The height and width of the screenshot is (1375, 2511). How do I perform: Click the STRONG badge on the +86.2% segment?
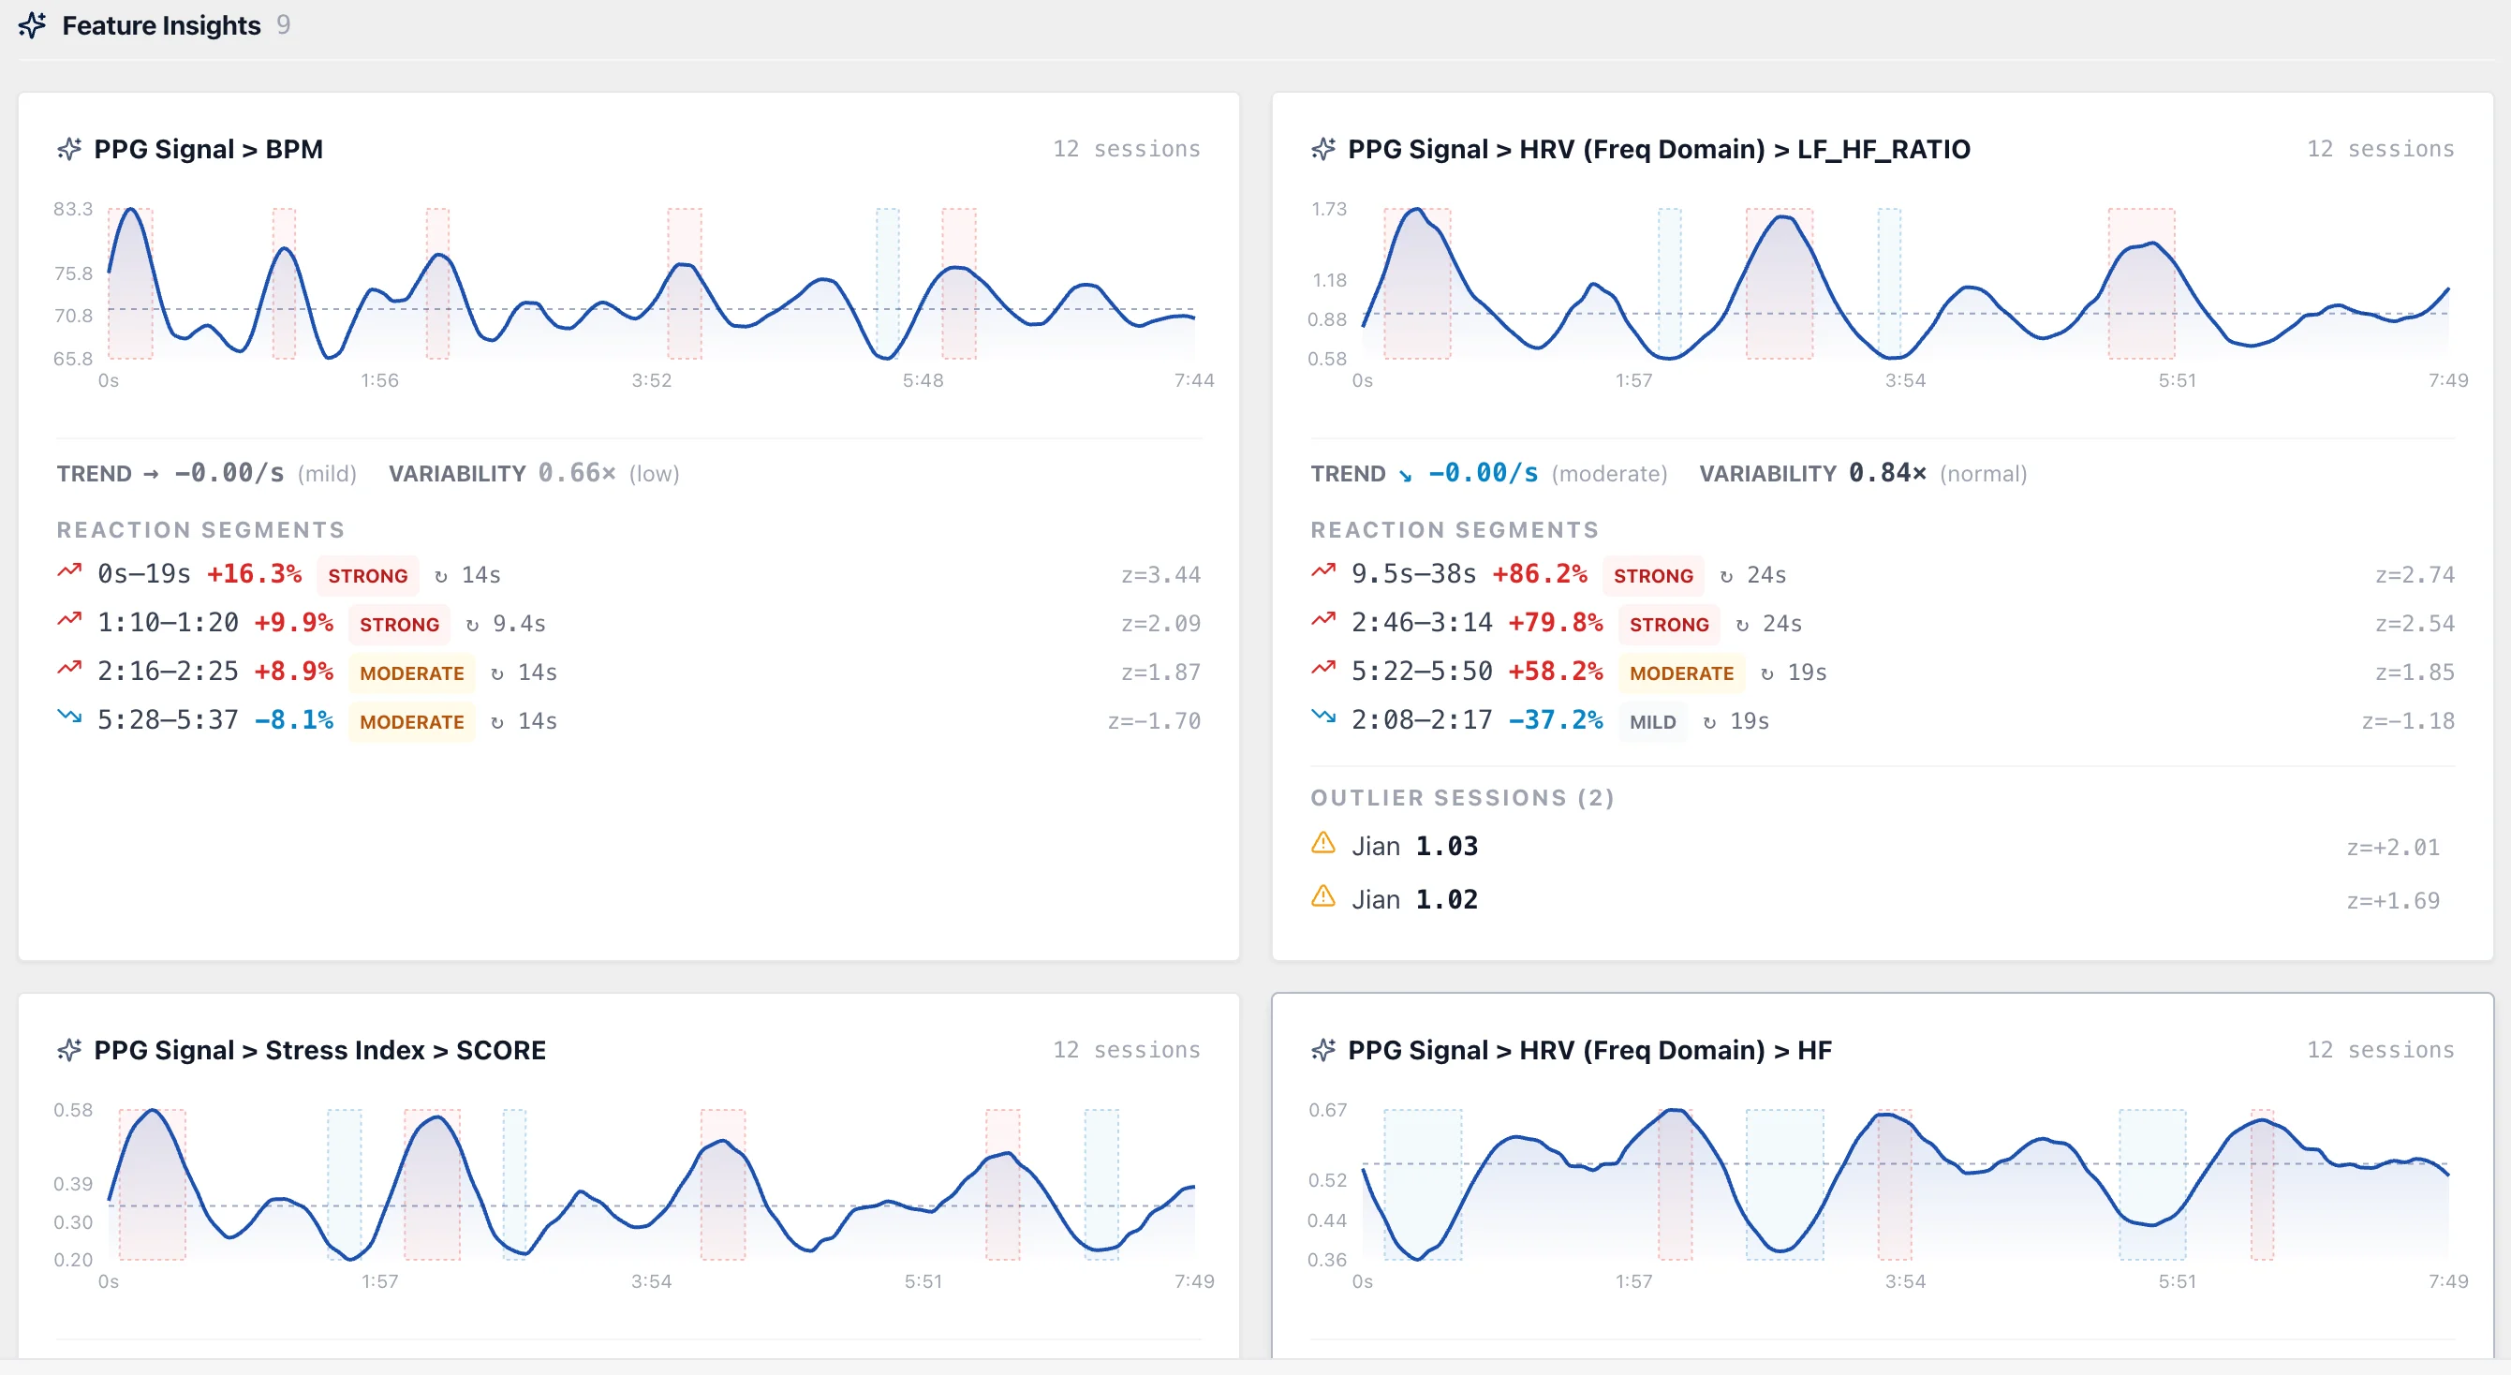coord(1653,576)
